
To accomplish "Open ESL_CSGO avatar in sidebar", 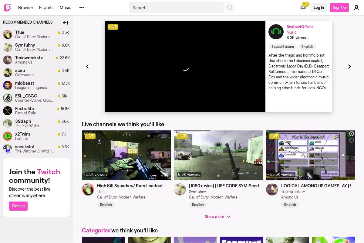I will click(x=8, y=98).
